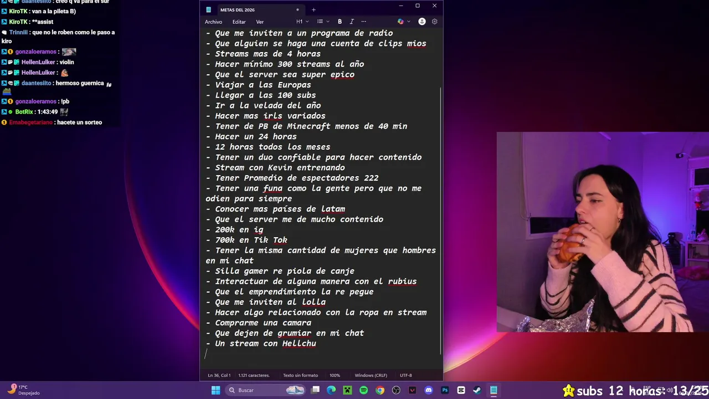709x399 pixels.
Task: Open Valorant from the taskbar
Action: [x=412, y=390]
